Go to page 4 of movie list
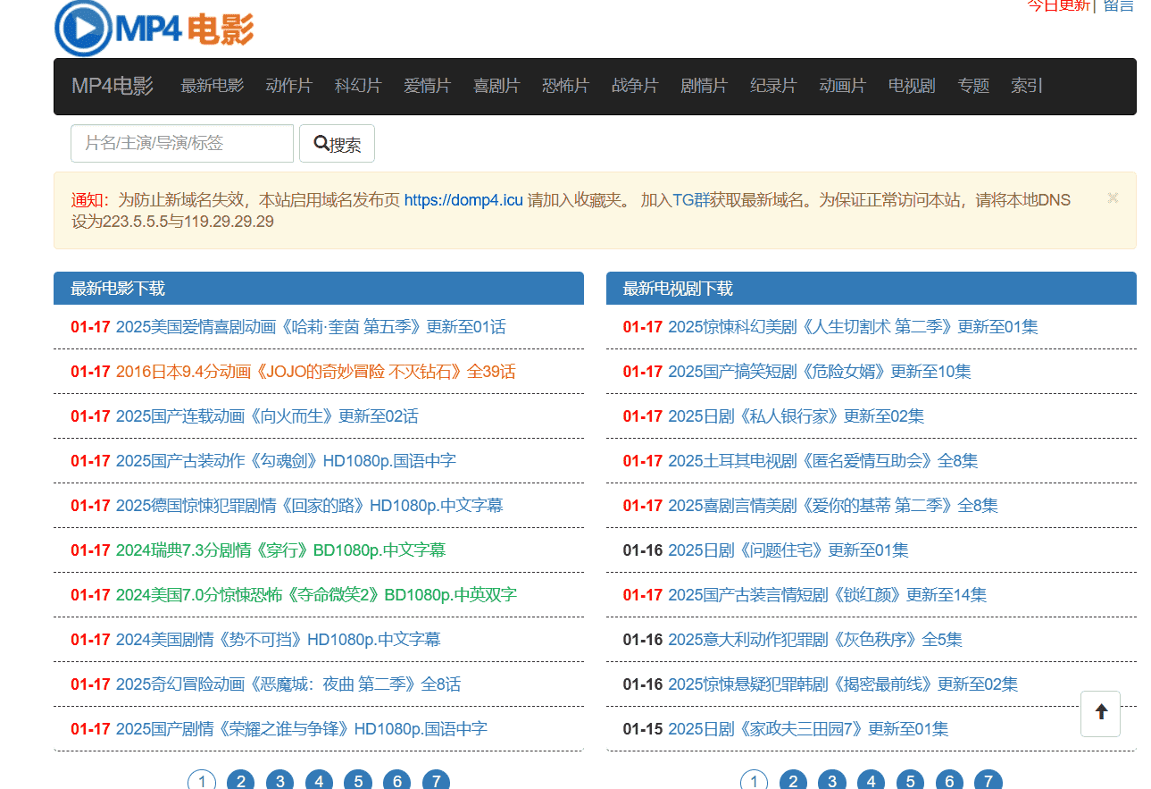 point(319,782)
